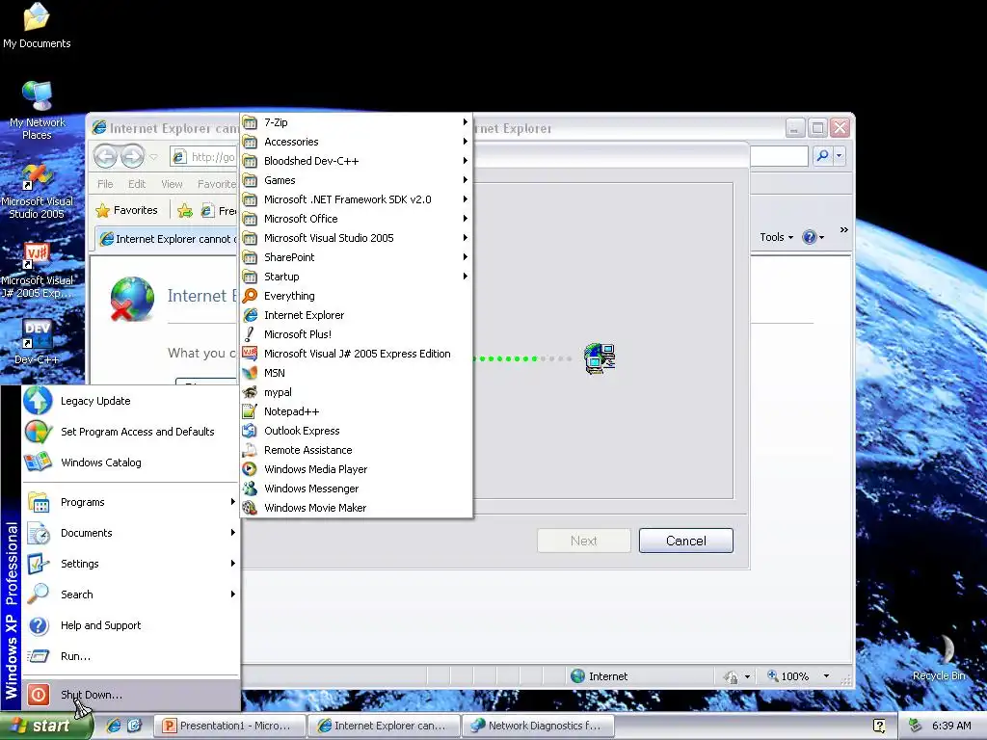Expand Search submenu in Start menu
987x740 pixels.
pyautogui.click(x=130, y=595)
